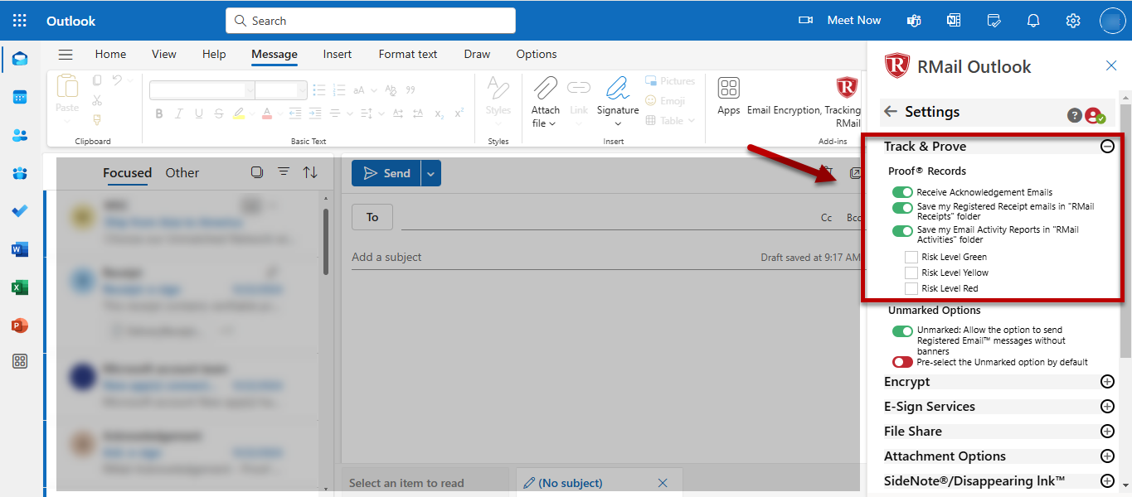Collapse the Track & Prove section
1132x497 pixels.
click(x=1106, y=147)
